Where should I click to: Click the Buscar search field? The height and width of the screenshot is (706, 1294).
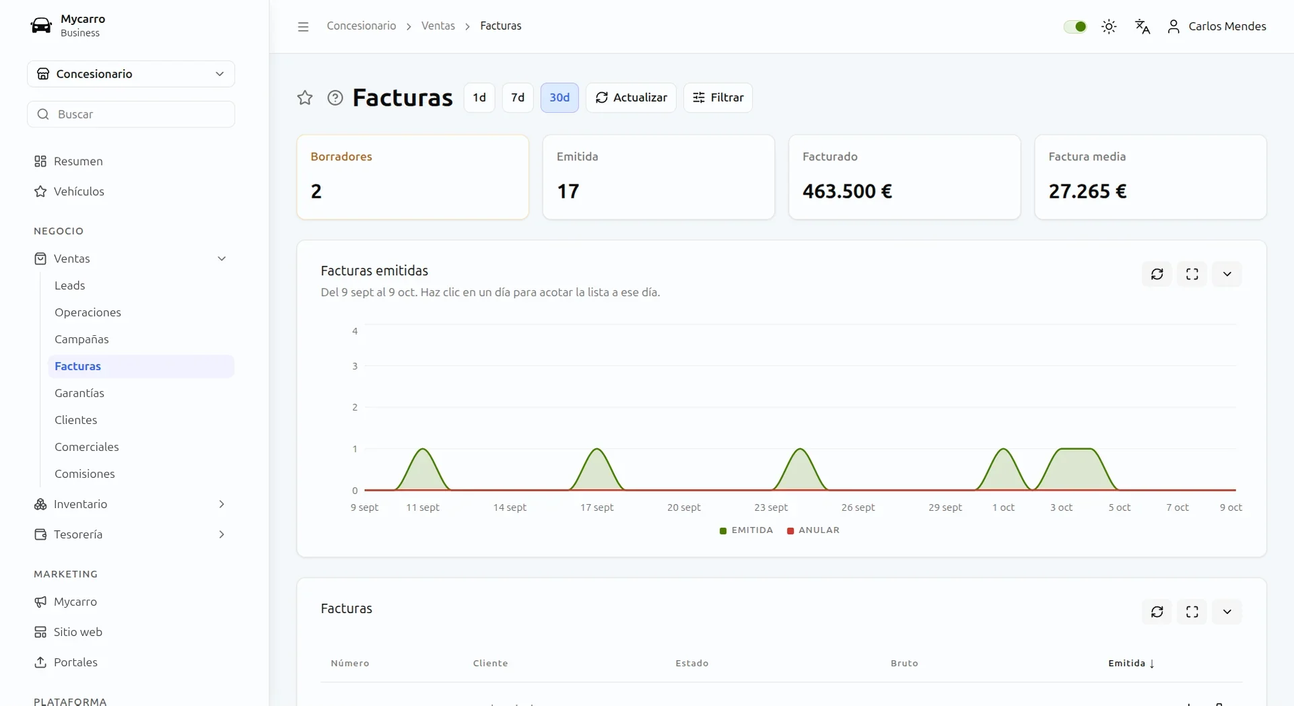pyautogui.click(x=131, y=114)
